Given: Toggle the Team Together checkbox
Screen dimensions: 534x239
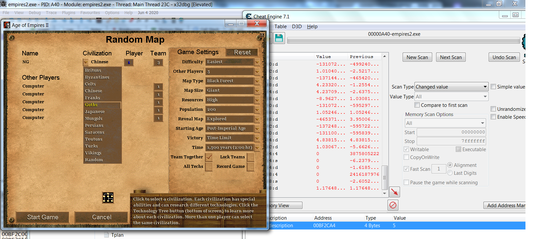Looking at the screenshot, I should (209, 157).
